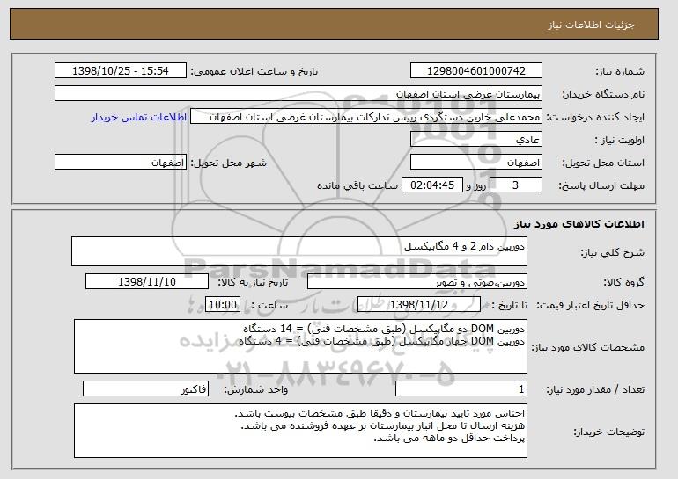Click the label گروه کالا
The image size is (678, 479).
[624, 282]
